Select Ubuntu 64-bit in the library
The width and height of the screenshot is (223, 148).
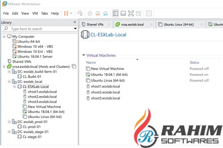tap(29, 42)
